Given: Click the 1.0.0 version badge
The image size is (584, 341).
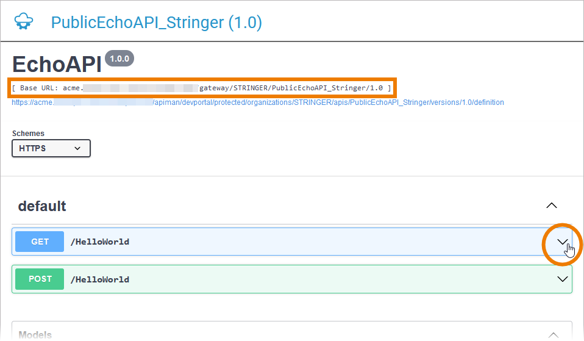Looking at the screenshot, I should click(119, 59).
